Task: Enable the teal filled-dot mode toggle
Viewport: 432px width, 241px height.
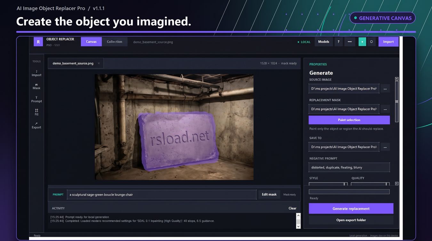Action: [362, 42]
